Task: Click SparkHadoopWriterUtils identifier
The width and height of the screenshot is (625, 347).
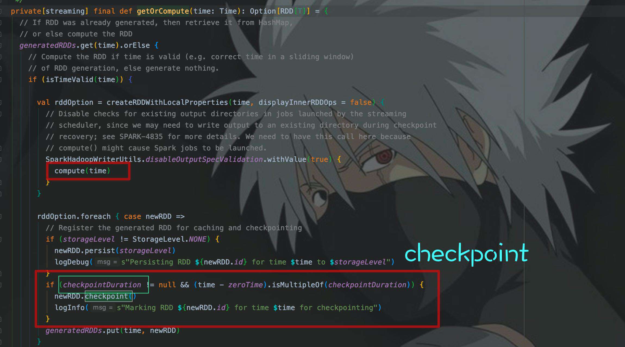Action: point(93,159)
